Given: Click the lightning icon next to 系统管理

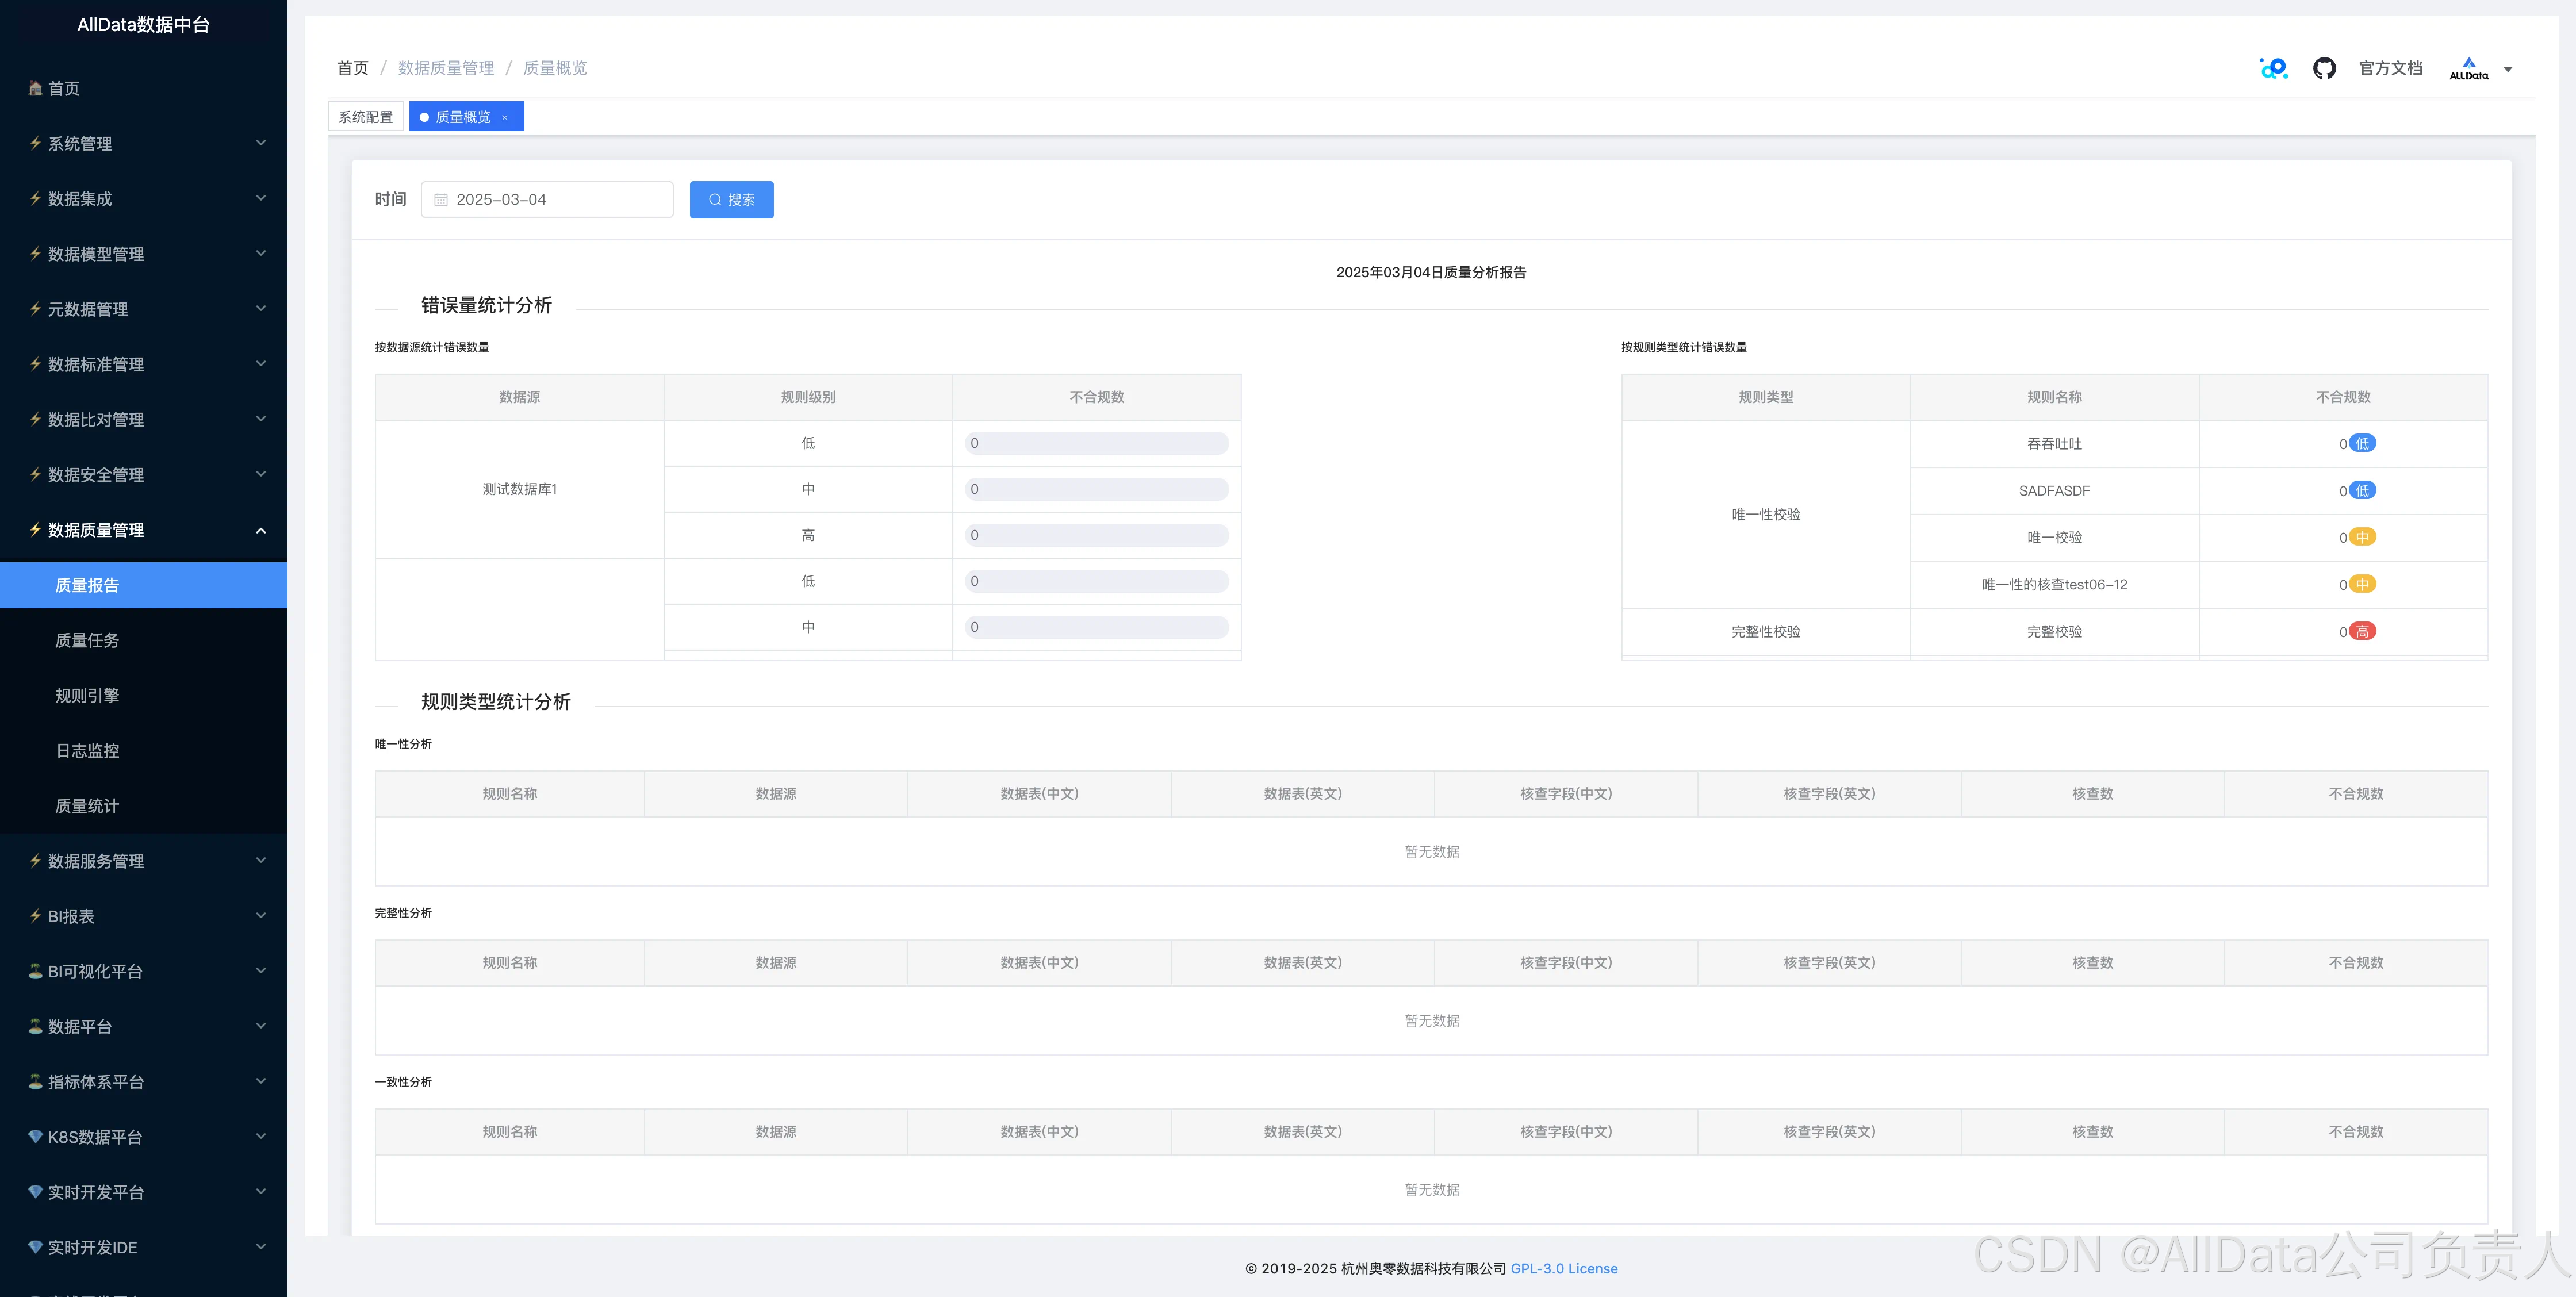Looking at the screenshot, I should pos(35,144).
